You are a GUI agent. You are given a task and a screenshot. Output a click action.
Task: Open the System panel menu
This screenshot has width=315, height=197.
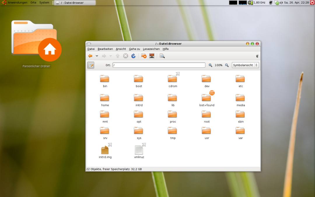(44, 3)
